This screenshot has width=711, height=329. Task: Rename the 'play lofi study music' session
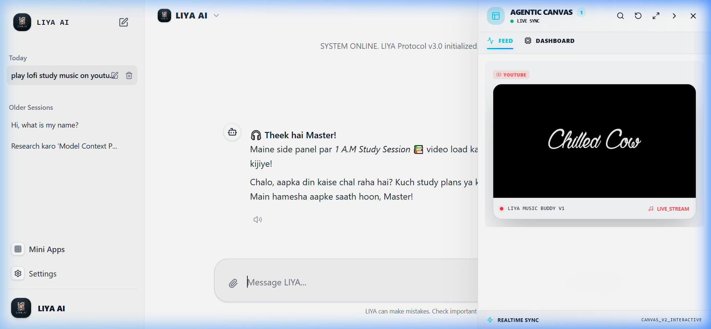115,75
